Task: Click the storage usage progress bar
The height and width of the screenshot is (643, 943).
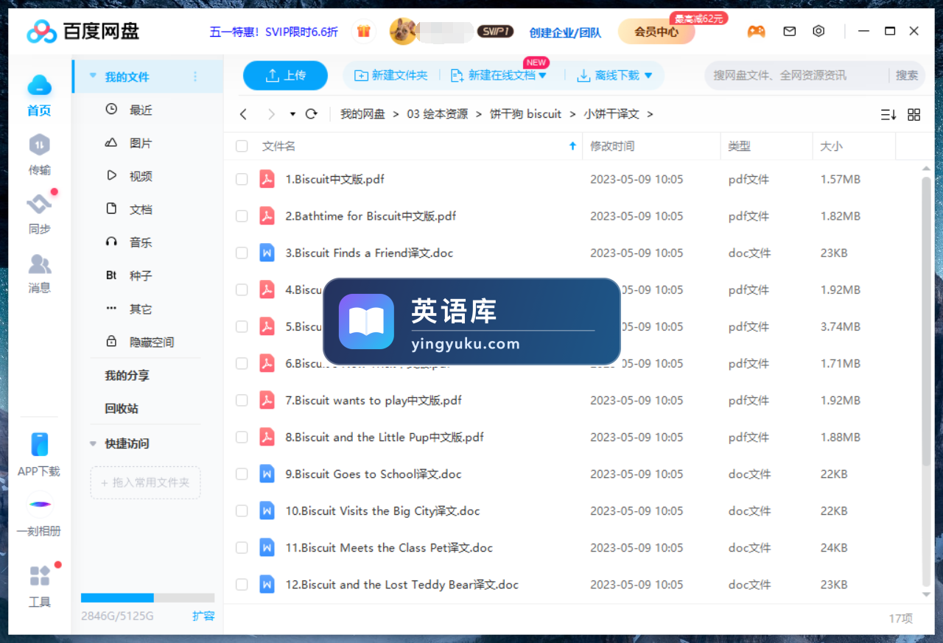Action: [147, 598]
